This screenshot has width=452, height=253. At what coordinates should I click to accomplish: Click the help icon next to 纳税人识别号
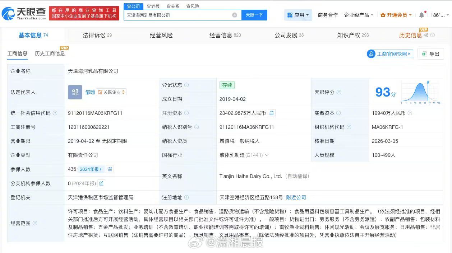click(197, 127)
